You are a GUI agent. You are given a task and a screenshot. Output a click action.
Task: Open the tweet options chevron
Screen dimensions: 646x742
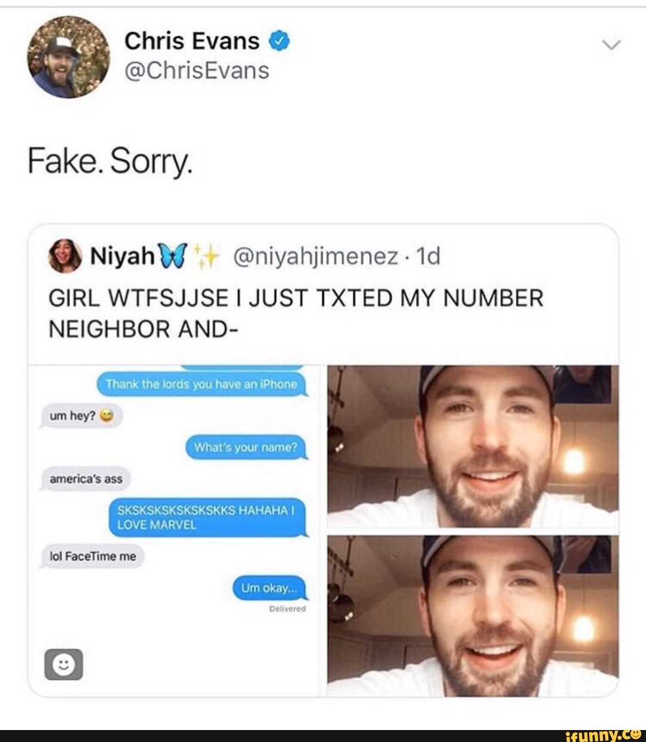613,45
